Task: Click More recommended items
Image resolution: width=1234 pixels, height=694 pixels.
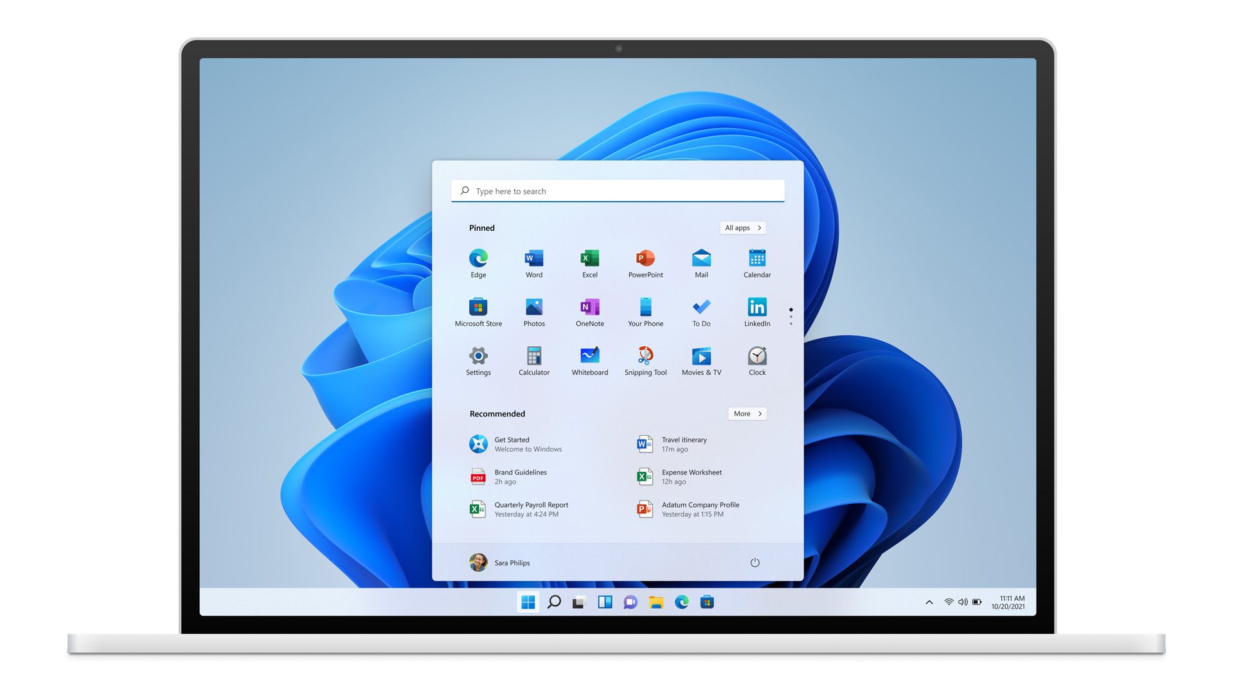Action: 745,414
